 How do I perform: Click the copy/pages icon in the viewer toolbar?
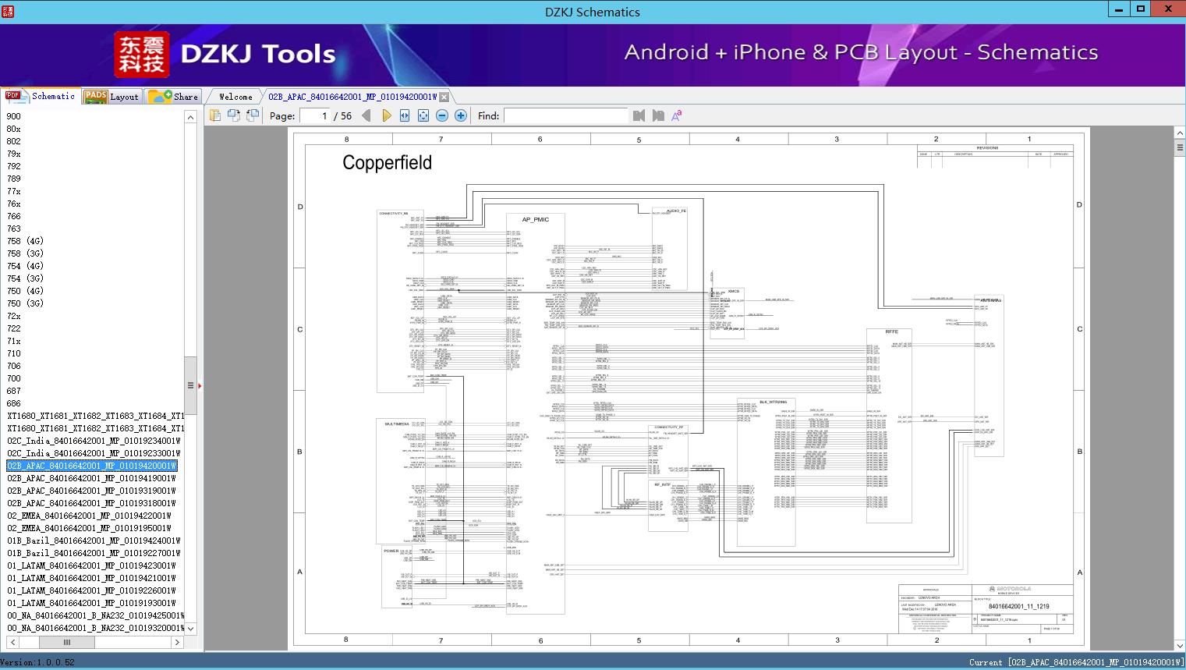tap(215, 115)
